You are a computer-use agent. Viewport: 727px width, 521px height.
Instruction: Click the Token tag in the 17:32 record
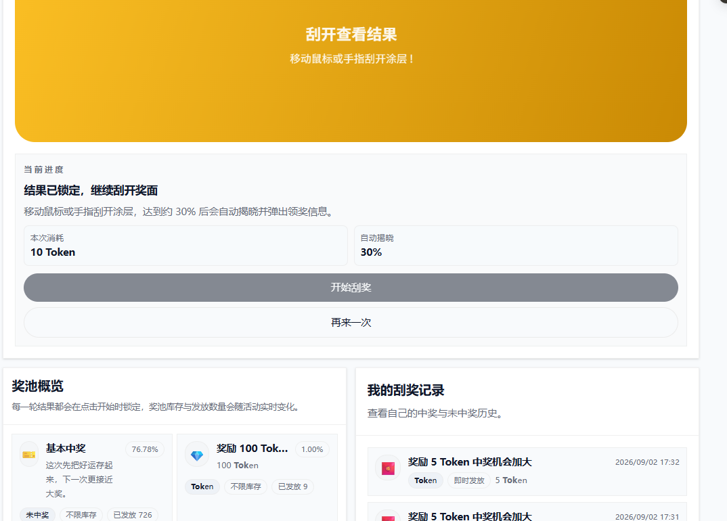click(x=426, y=480)
